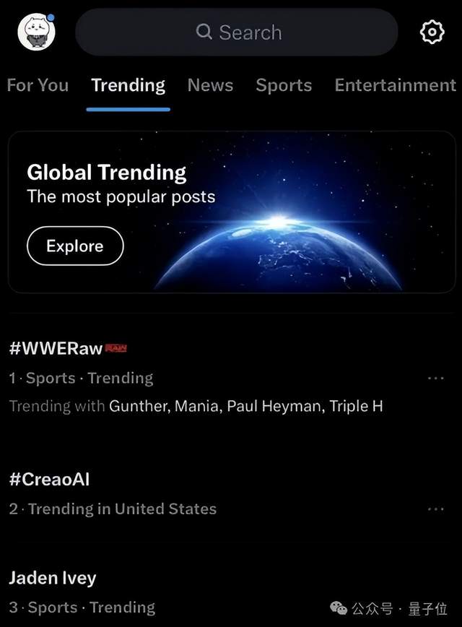
Task: Open the Sports tab
Action: click(x=284, y=85)
